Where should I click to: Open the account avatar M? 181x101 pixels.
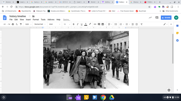coord(176,18)
